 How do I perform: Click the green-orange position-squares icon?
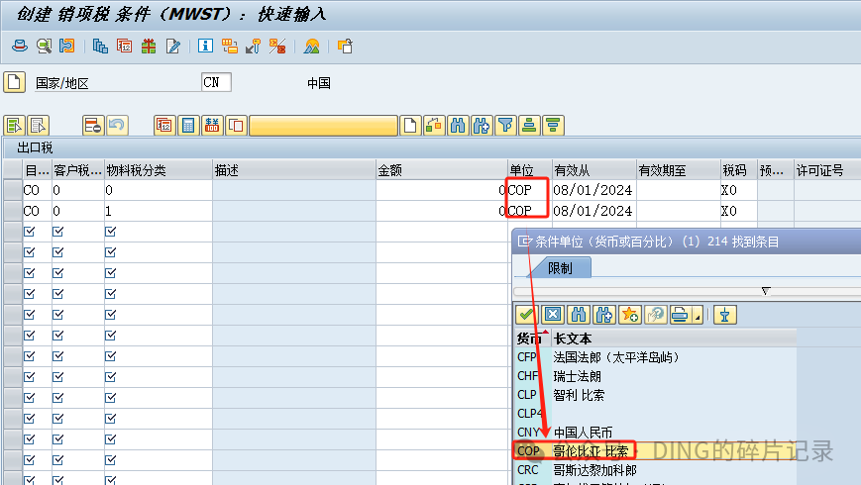point(434,126)
